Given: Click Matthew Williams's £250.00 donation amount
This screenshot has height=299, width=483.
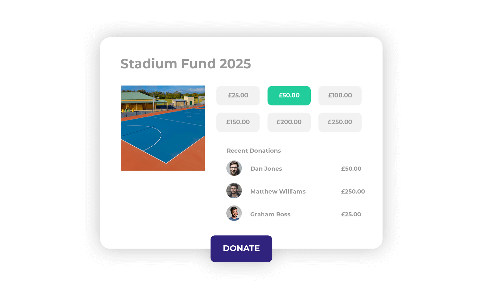Looking at the screenshot, I should click(353, 192).
